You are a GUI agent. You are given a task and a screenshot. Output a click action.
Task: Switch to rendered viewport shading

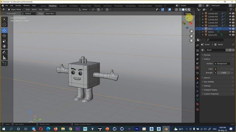[189, 10]
